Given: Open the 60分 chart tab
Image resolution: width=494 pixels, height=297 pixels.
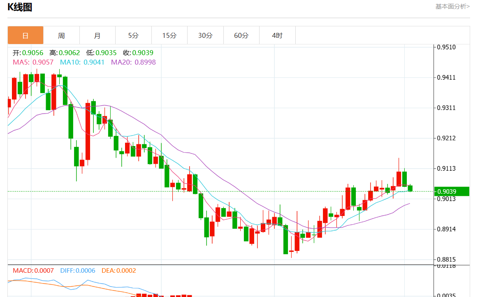Looking at the screenshot, I should pyautogui.click(x=241, y=35).
